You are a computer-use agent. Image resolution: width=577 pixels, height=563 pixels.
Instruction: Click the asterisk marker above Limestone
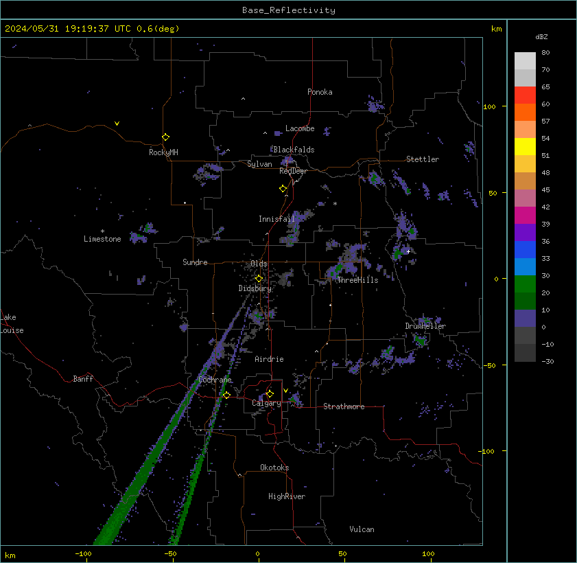point(102,231)
